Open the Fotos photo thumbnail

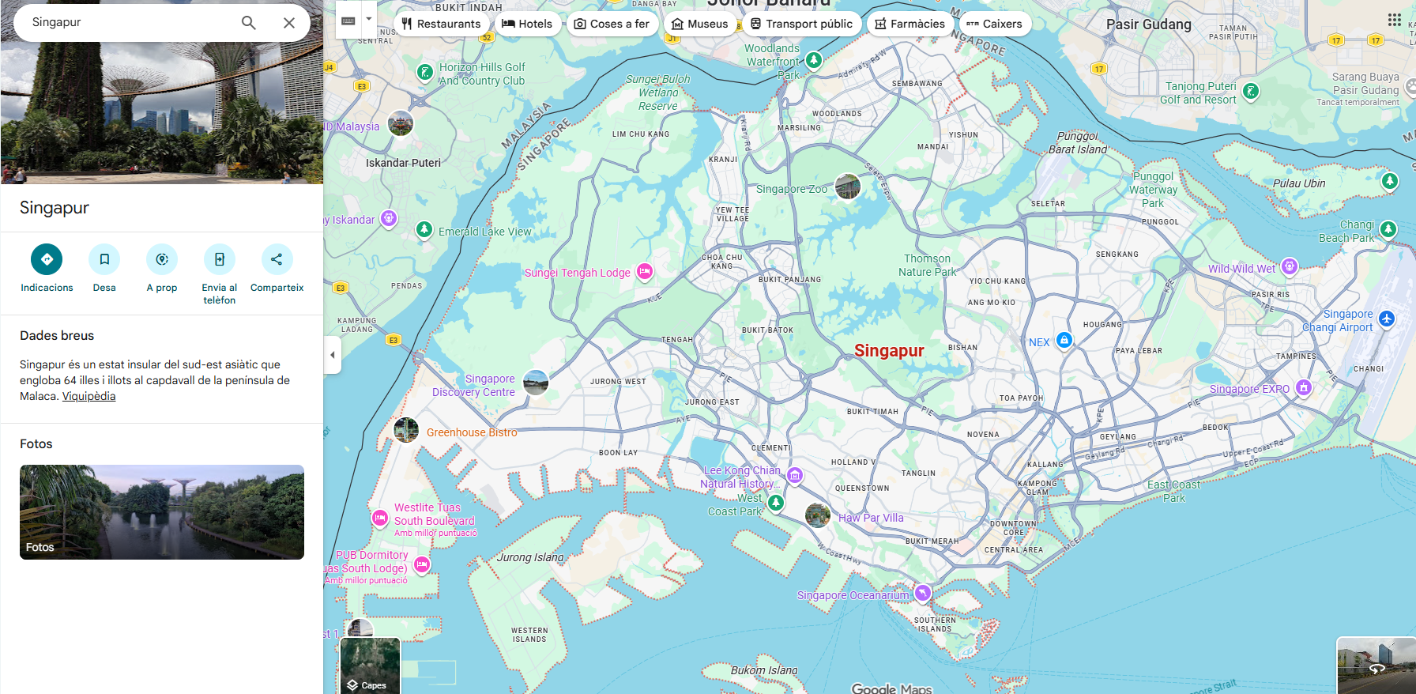click(x=162, y=511)
